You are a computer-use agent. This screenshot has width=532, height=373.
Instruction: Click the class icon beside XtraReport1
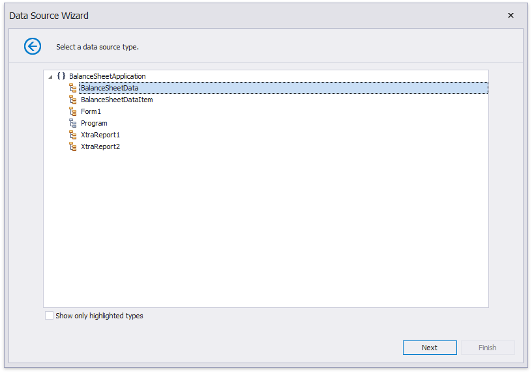point(72,135)
